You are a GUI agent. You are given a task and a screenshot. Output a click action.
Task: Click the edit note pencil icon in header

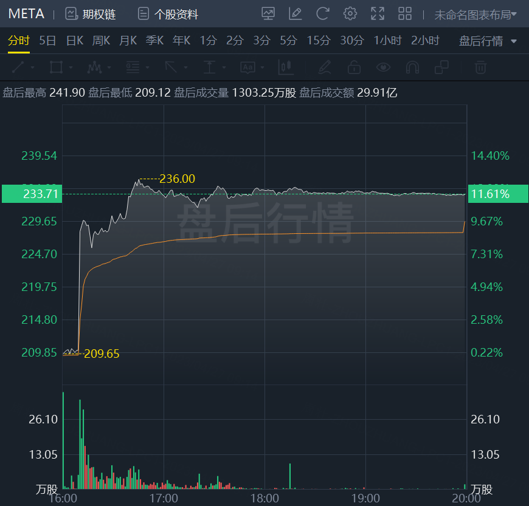click(x=295, y=14)
